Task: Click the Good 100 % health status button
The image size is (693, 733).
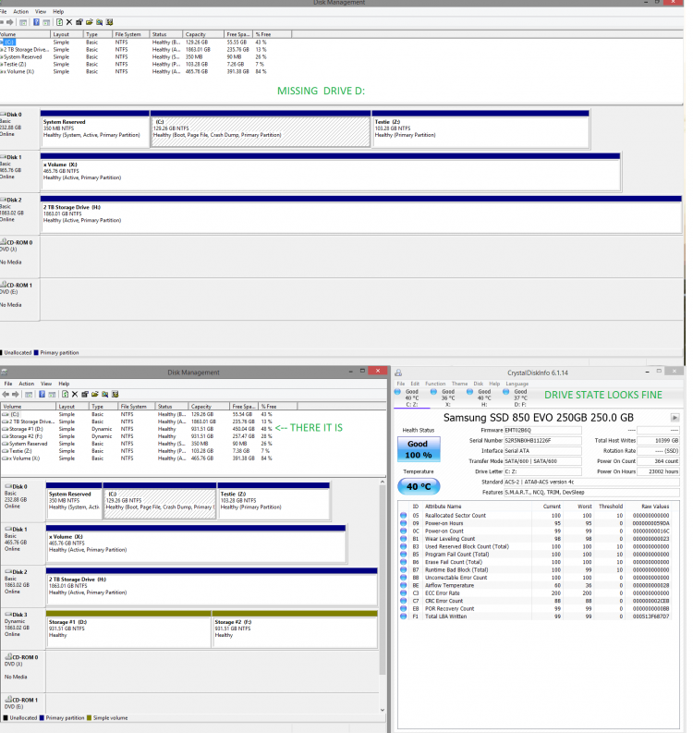Action: pos(419,449)
